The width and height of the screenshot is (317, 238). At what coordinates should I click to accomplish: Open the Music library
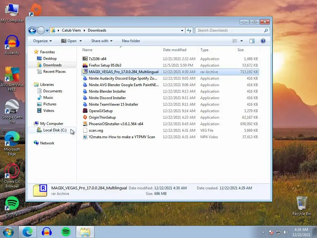click(48, 98)
